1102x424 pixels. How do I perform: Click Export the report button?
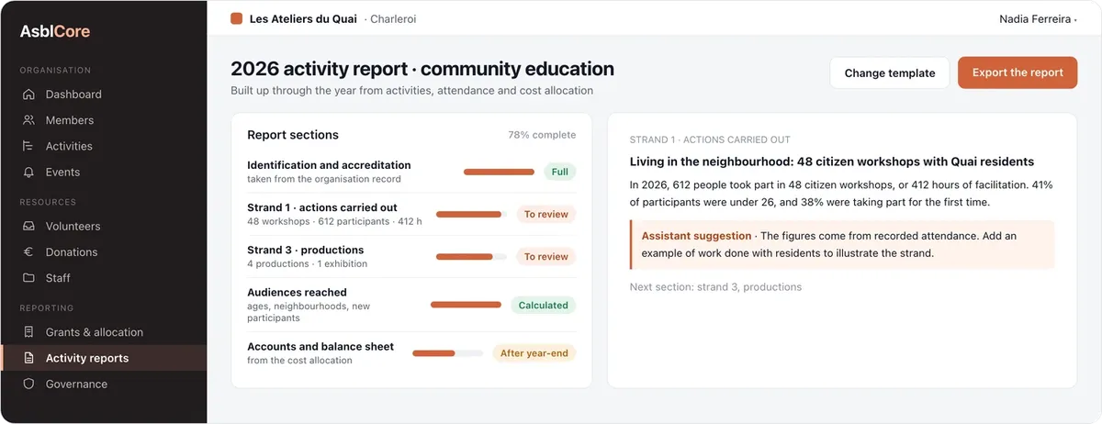pyautogui.click(x=1018, y=73)
